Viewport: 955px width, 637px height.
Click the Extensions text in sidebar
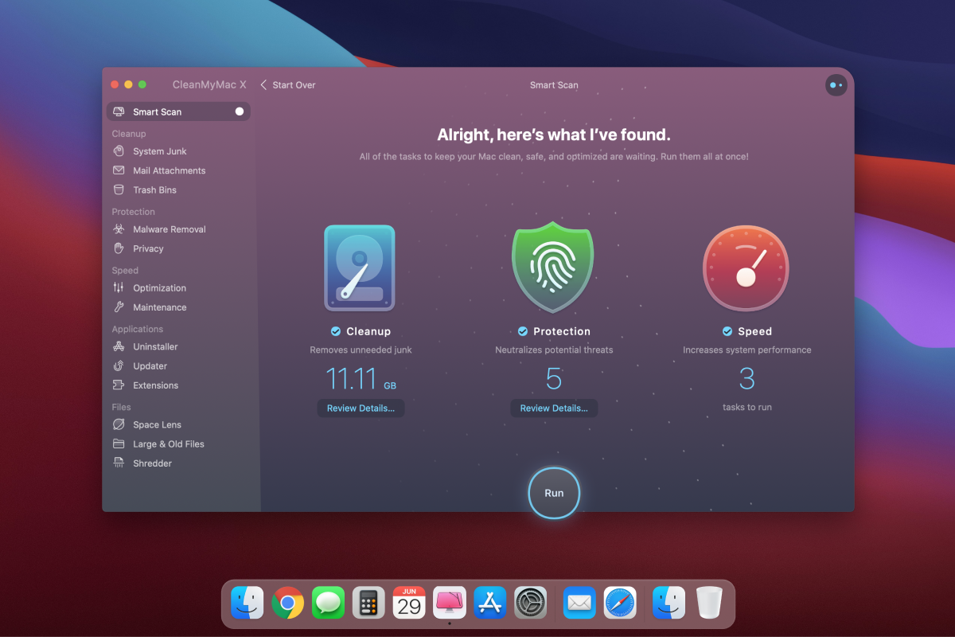[155, 385]
